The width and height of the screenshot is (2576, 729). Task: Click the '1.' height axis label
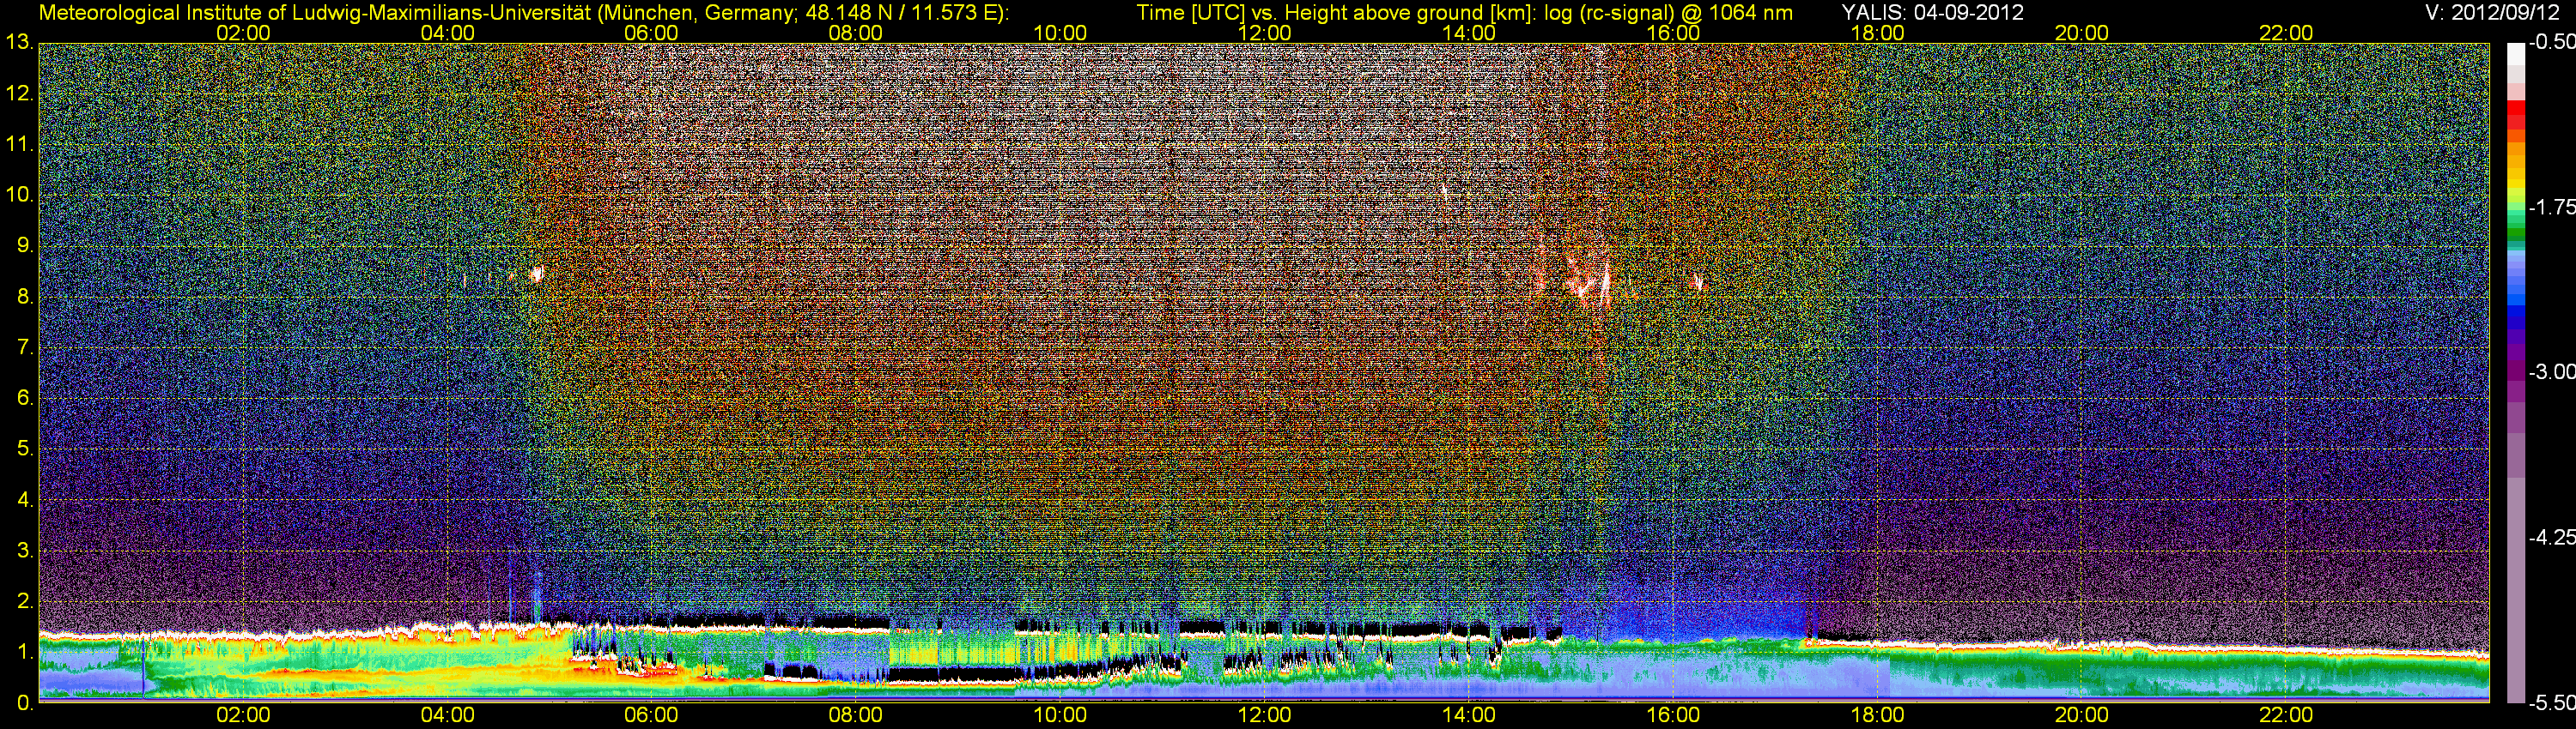[24, 652]
